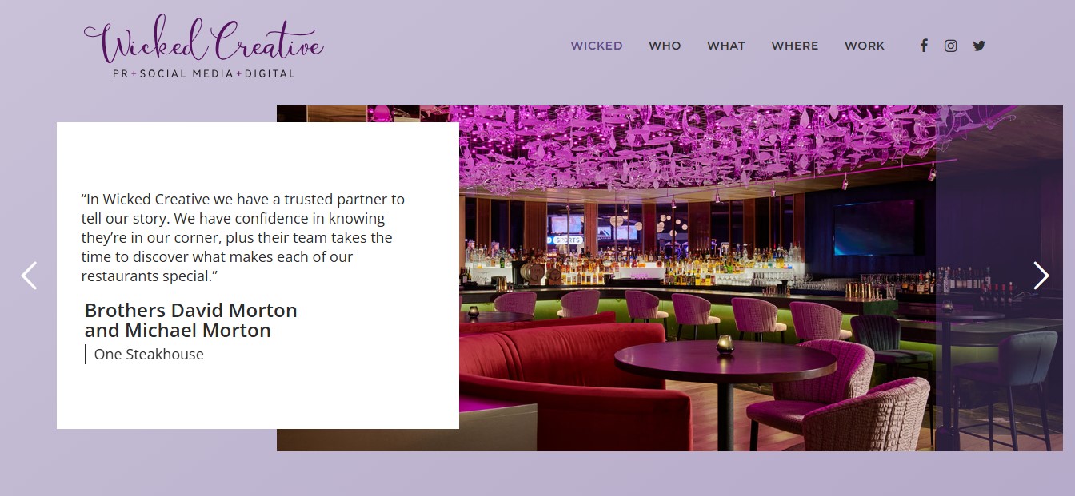Open the WHO menu item
Viewport: 1075px width, 496px height.
coord(665,46)
